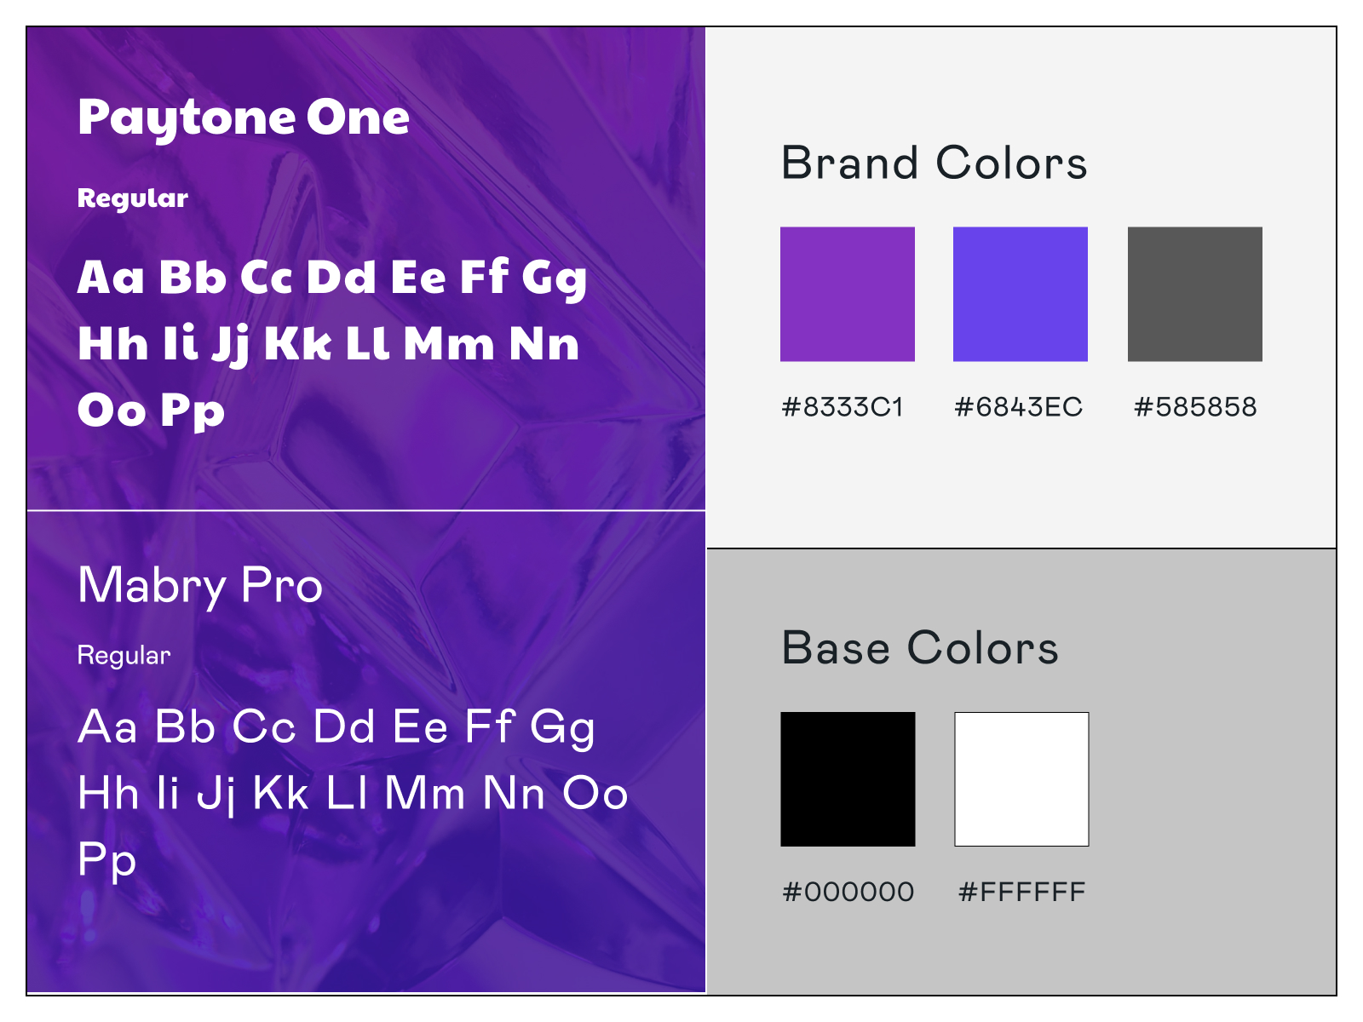Click the Brand Colors heading
Screen dimensions: 1363x1022
click(935, 163)
